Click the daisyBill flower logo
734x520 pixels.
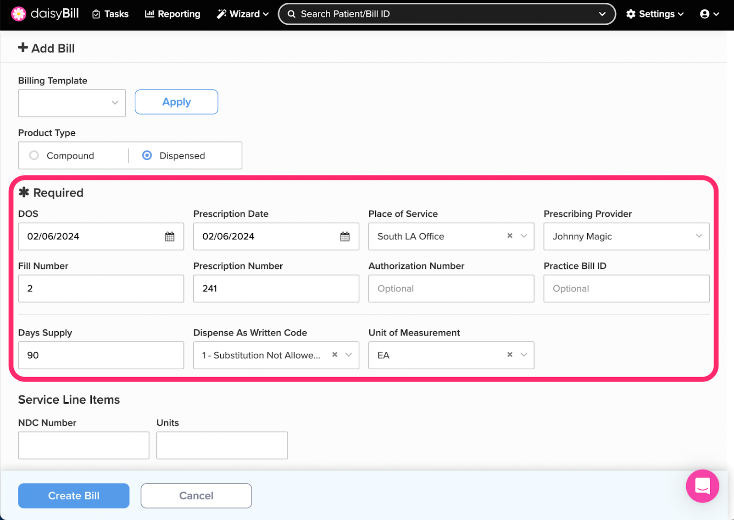18,14
